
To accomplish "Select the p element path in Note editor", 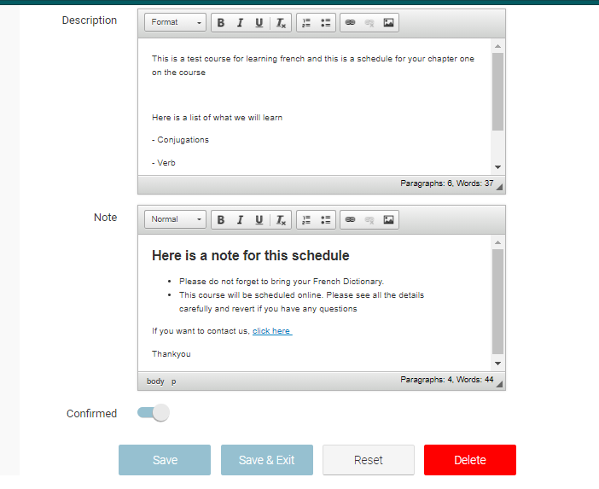I will point(173,381).
